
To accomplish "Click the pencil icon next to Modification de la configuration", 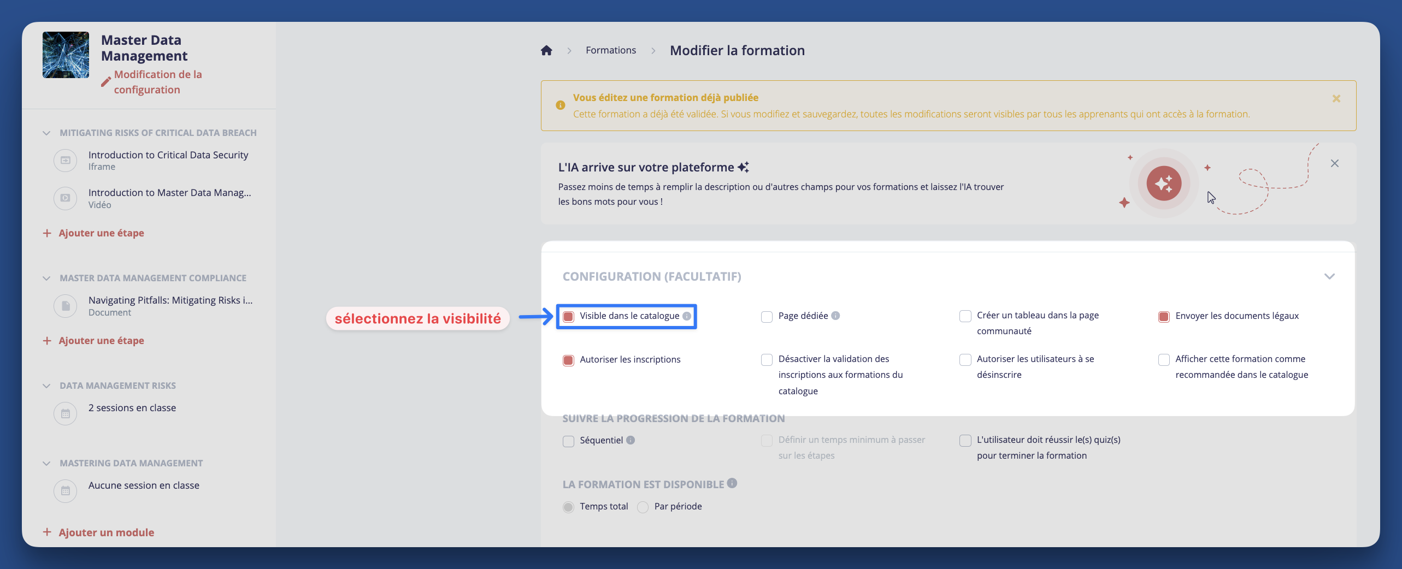I will [x=105, y=81].
